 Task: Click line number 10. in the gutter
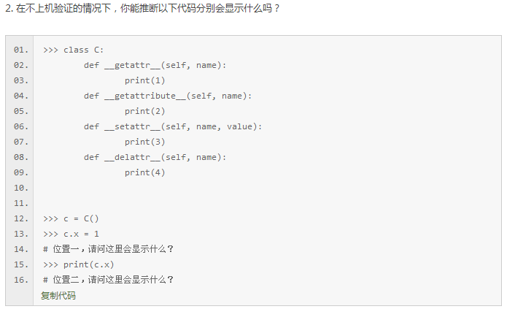click(x=21, y=188)
